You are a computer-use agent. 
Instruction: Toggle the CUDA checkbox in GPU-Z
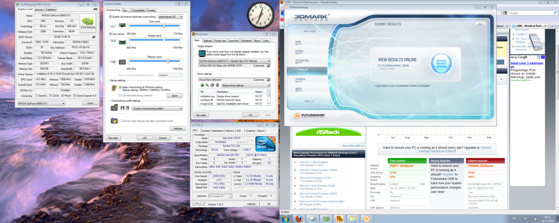[50, 96]
